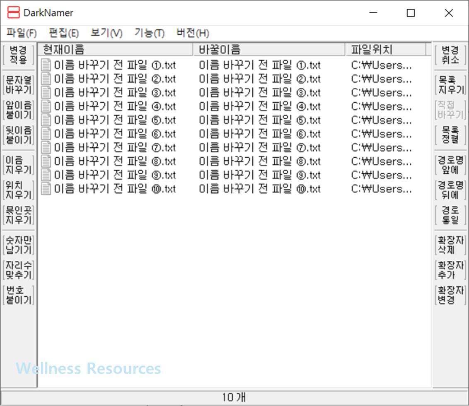Click new-name cell for file ④.txt

[260, 106]
